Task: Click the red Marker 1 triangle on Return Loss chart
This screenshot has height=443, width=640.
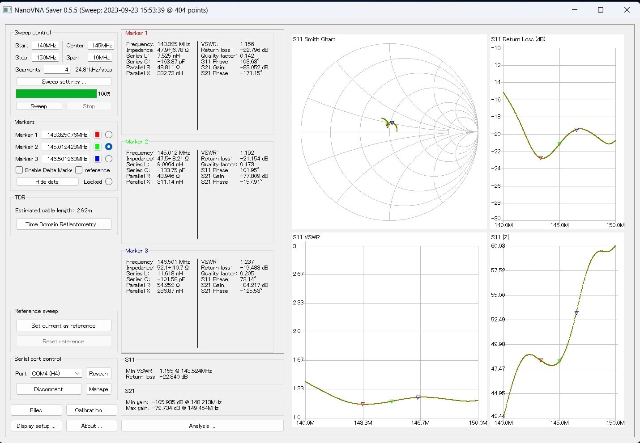Action: tap(541, 158)
